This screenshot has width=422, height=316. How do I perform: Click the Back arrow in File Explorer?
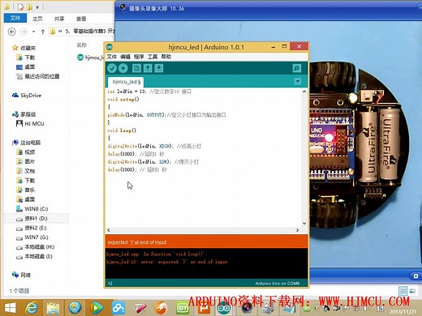click(11, 32)
